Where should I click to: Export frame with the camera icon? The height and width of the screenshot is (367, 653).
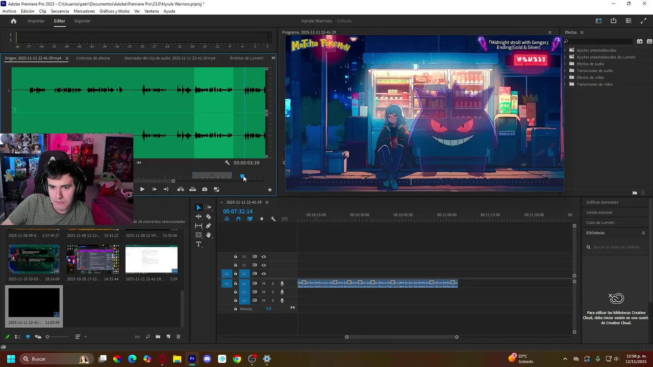pyautogui.click(x=205, y=190)
